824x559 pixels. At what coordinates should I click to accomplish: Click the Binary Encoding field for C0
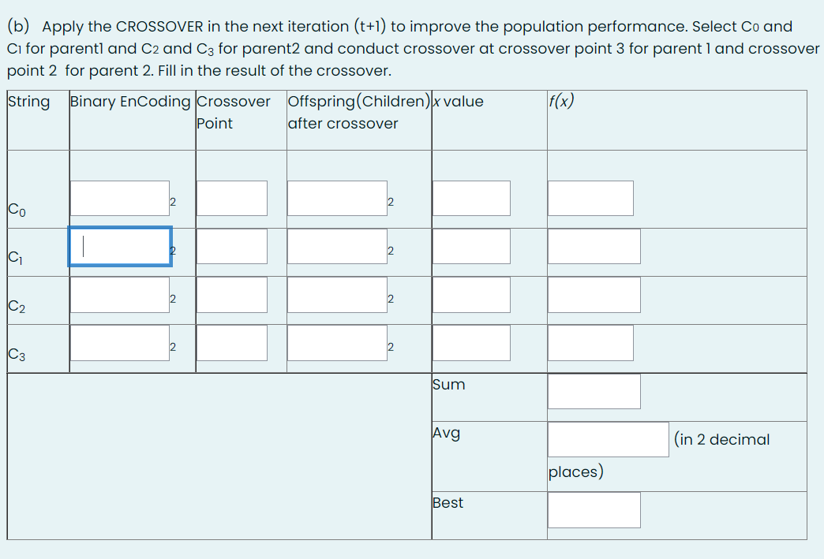[119, 198]
